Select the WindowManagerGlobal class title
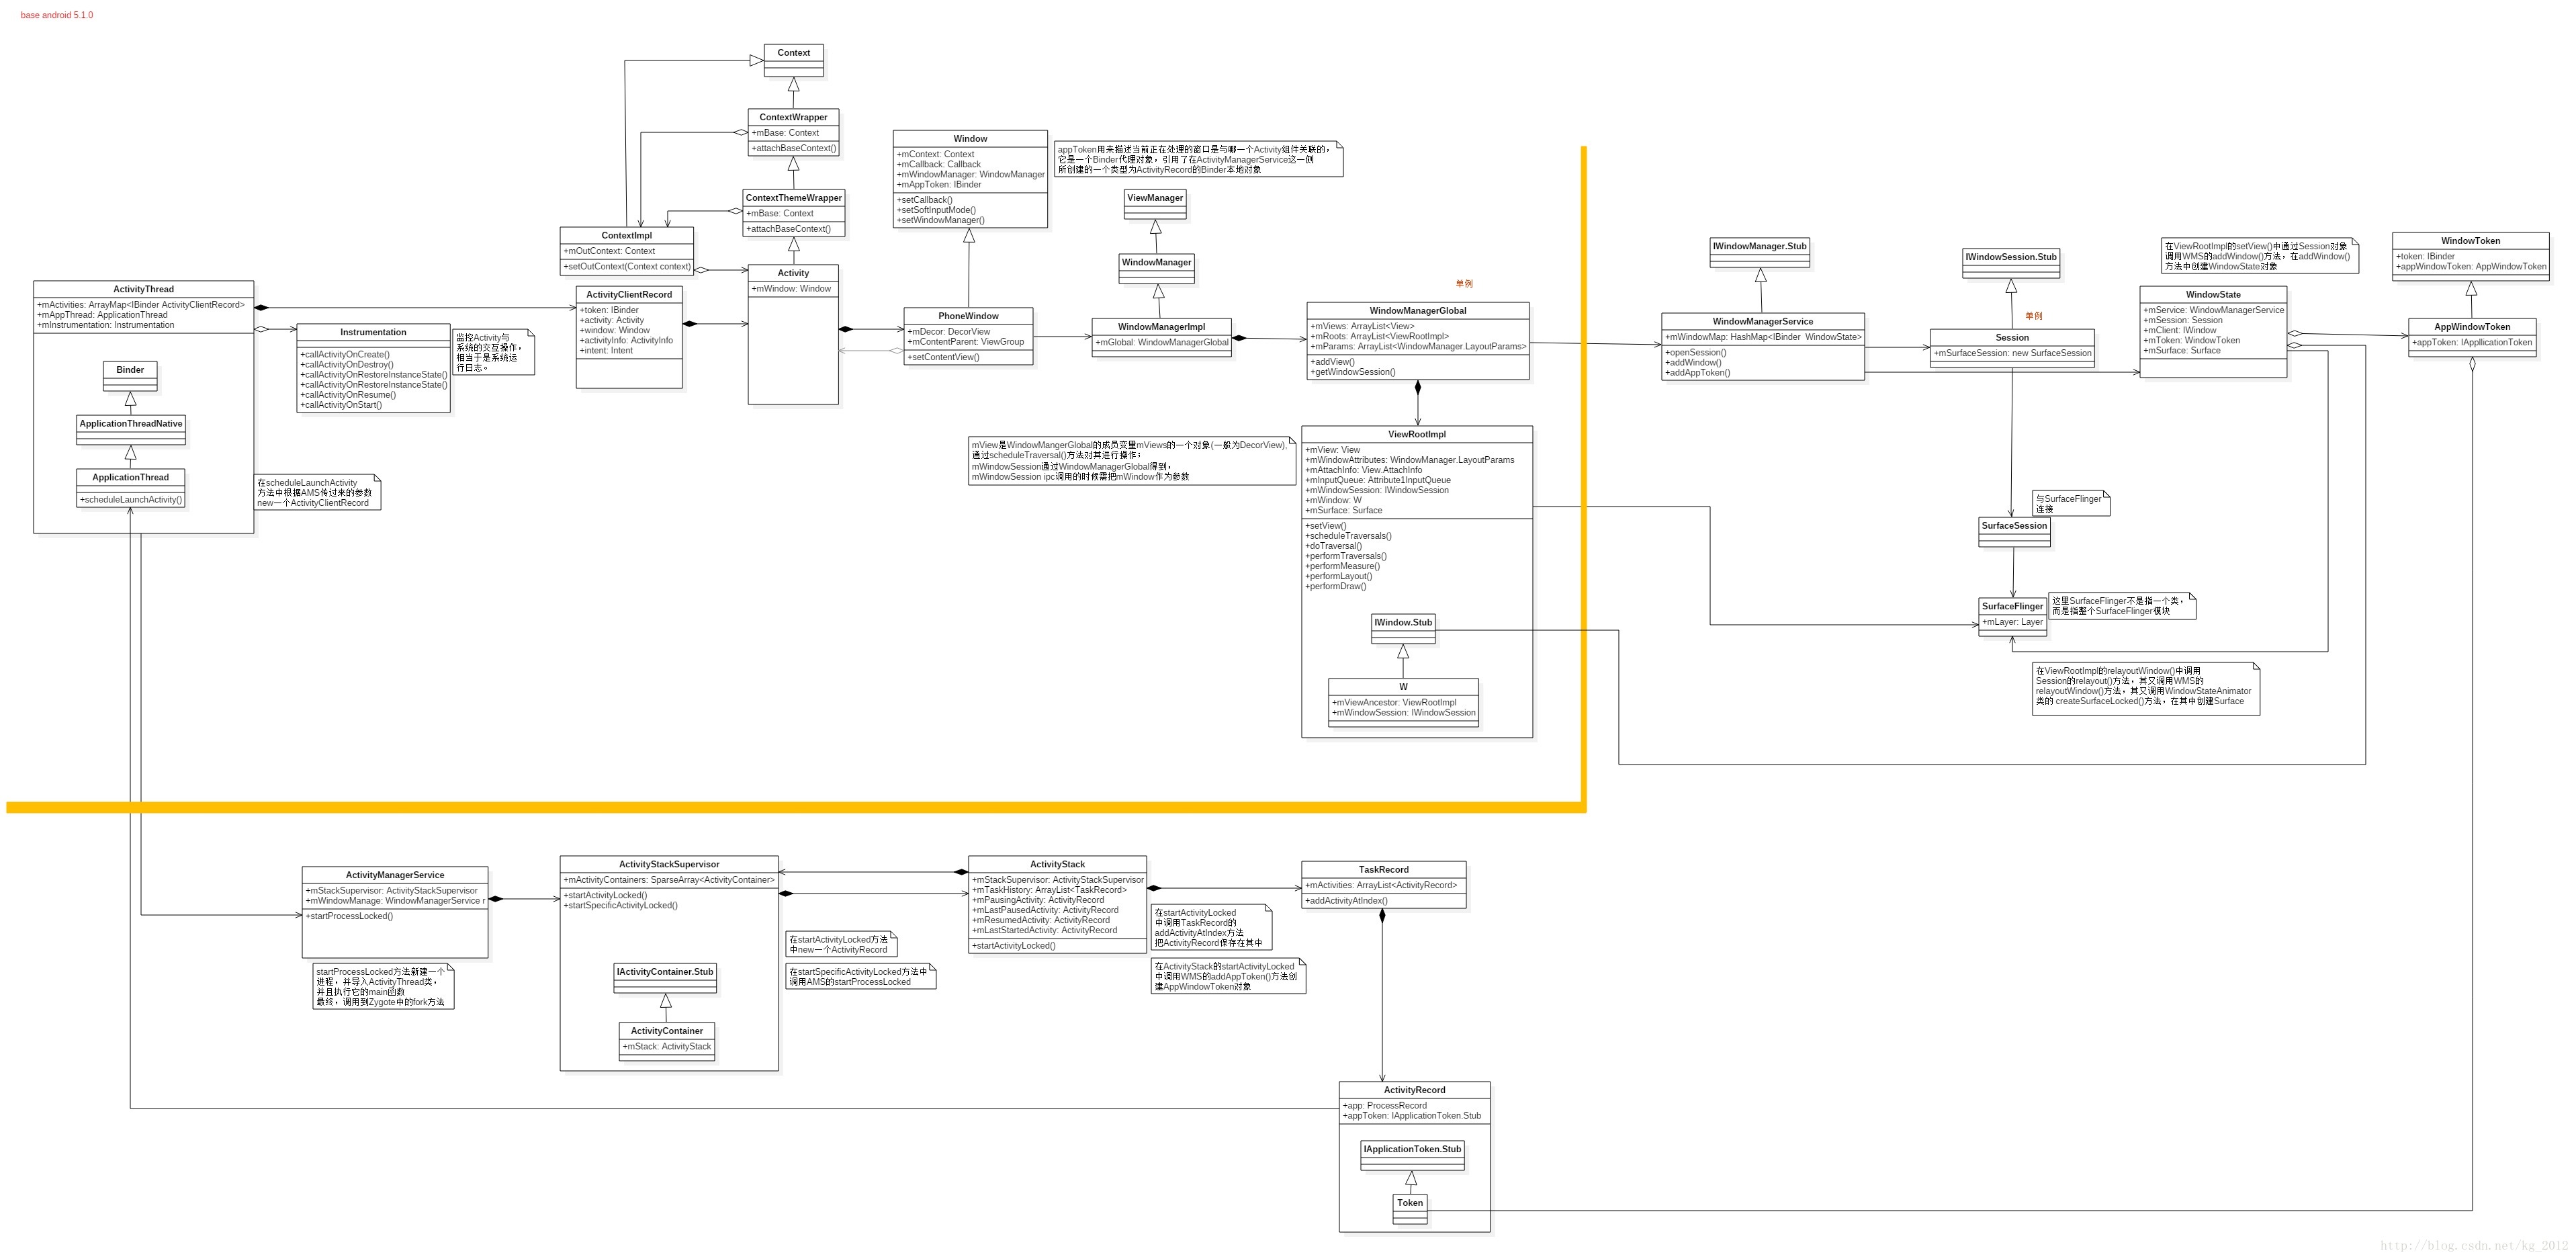2576x1259 pixels. 1418,311
